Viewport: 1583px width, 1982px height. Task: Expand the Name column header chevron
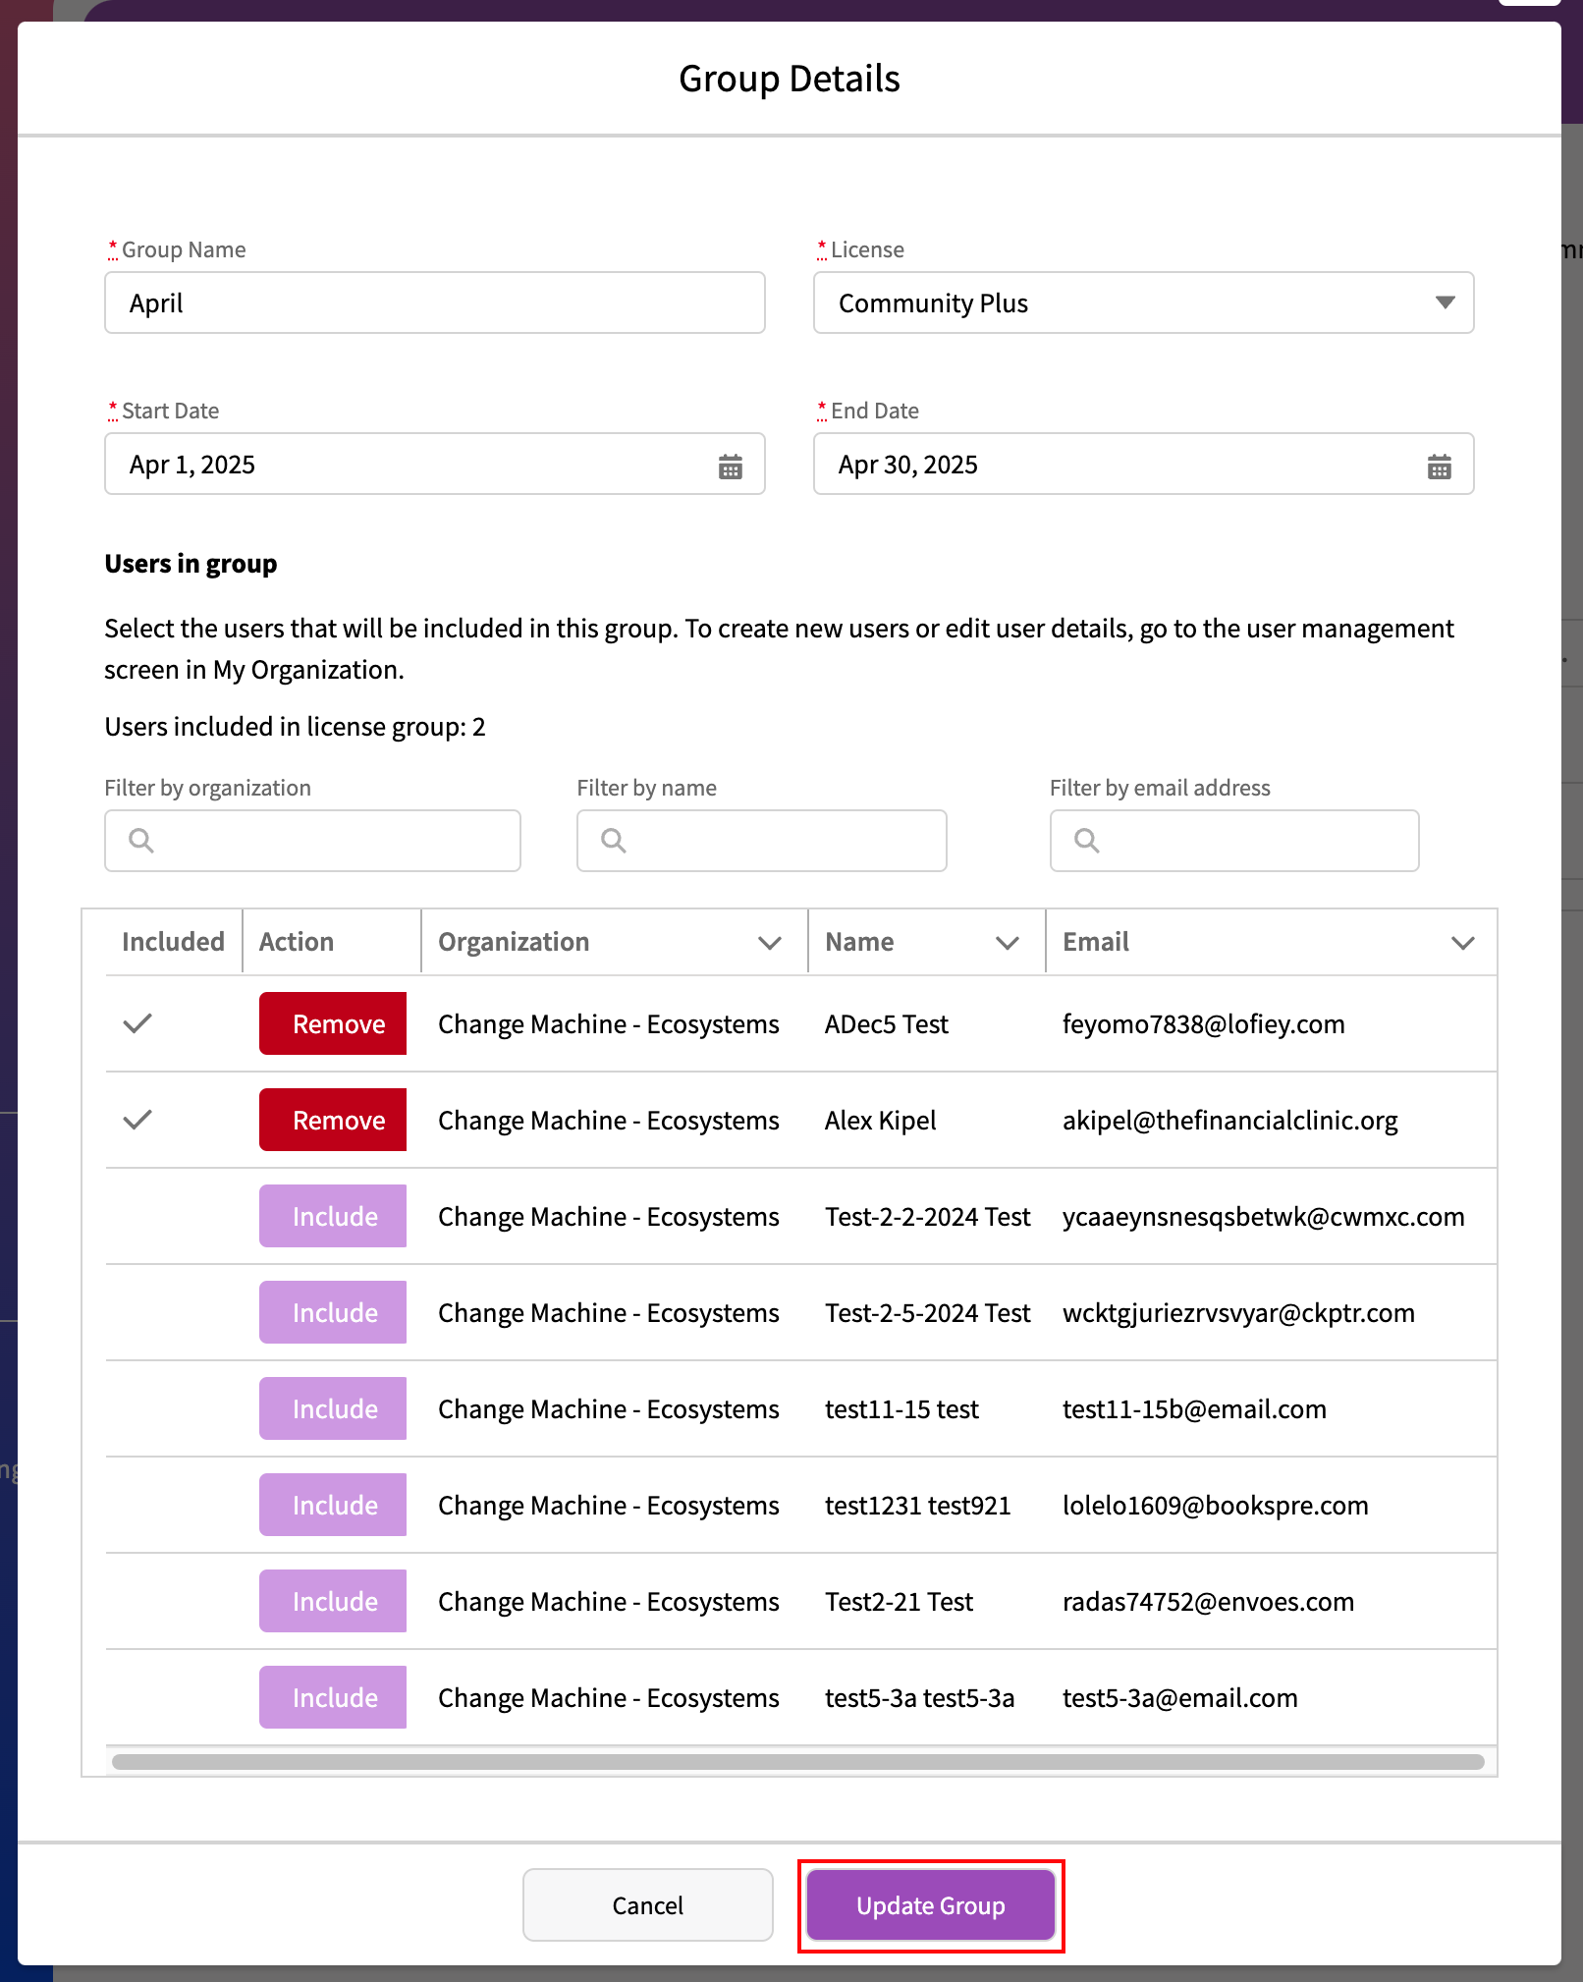tap(1007, 943)
